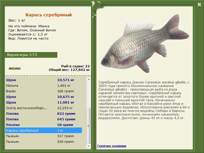
Task: Select the Плотва 643 грамм row
Action: coord(44,119)
